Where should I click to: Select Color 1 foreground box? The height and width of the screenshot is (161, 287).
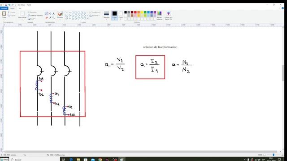click(x=115, y=15)
